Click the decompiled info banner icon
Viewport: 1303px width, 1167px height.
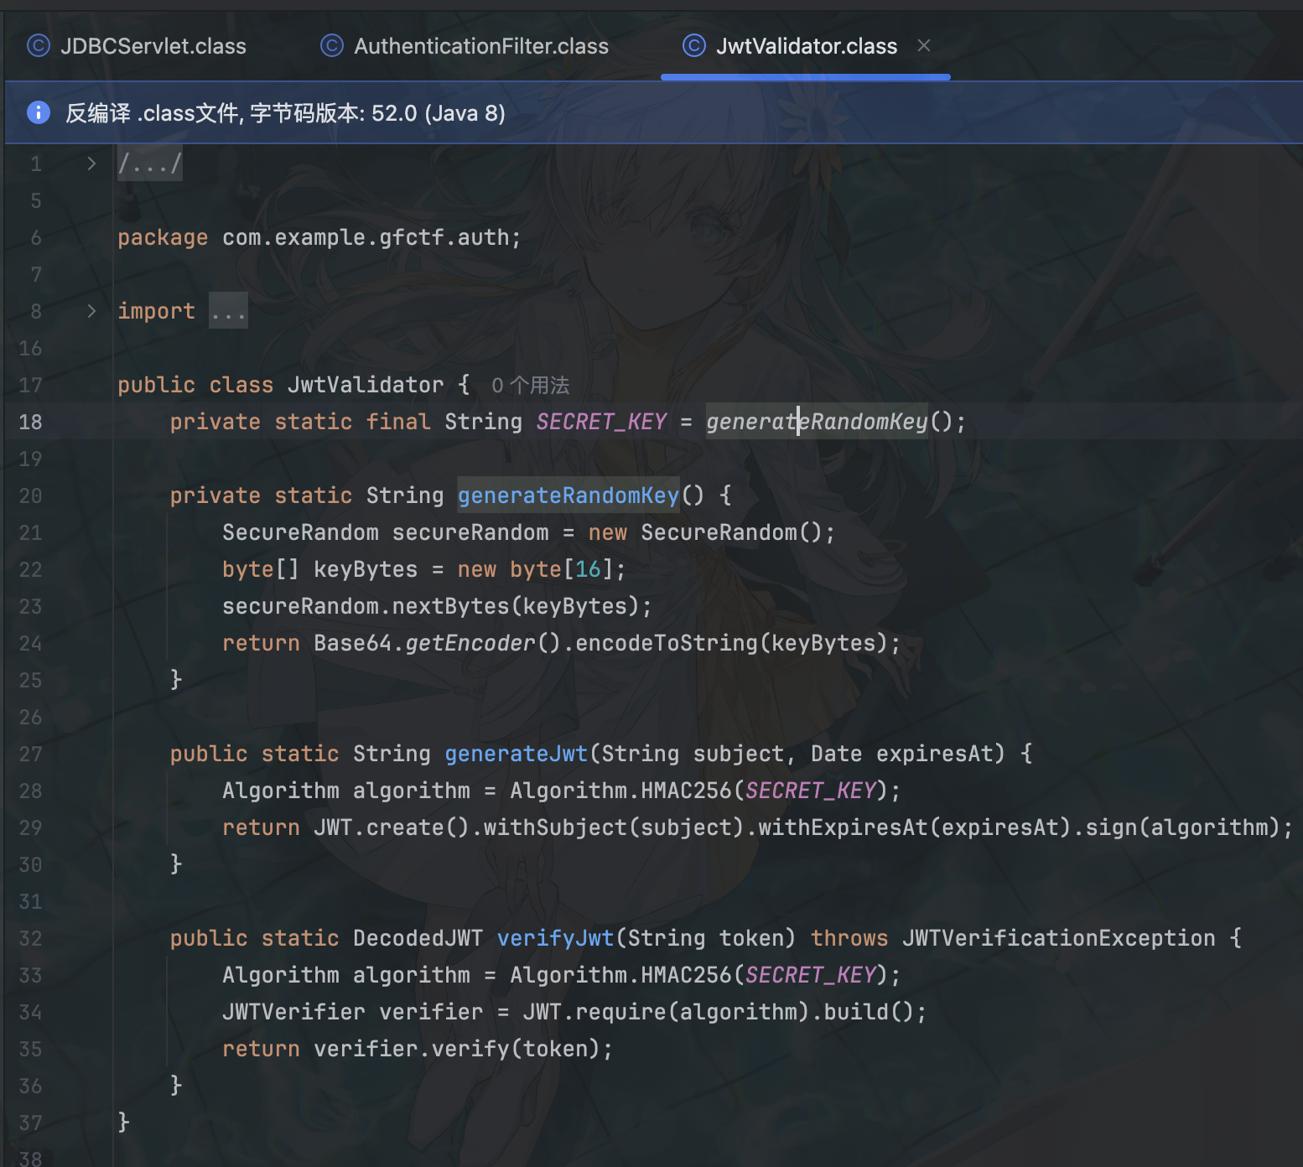pyautogui.click(x=39, y=112)
